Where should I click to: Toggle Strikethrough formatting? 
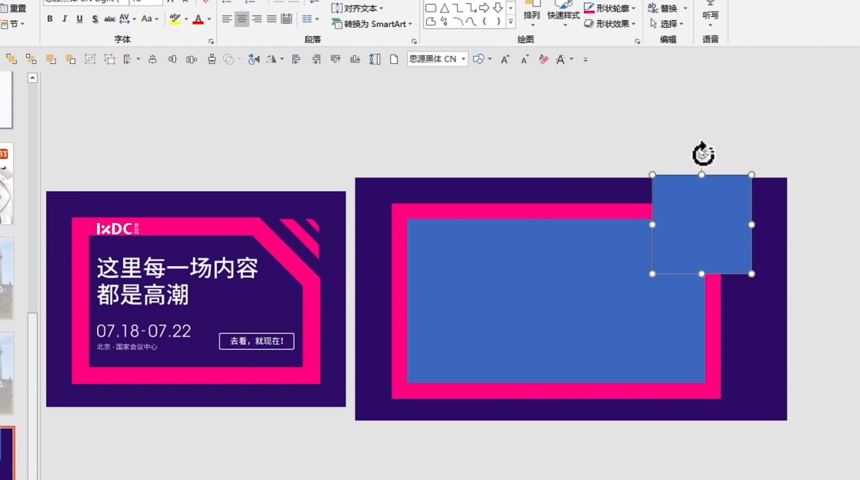coord(110,19)
